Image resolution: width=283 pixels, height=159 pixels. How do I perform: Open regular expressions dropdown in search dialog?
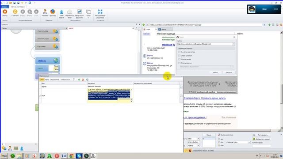click(232, 67)
